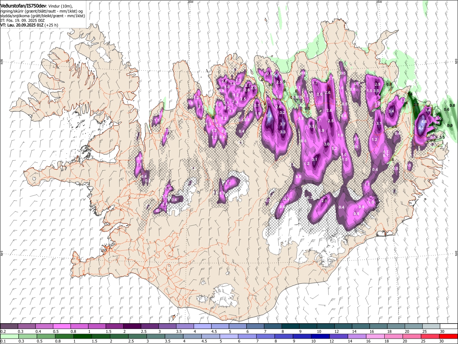Click the 'slydda/snjókoma' legend description line
This screenshot has width=458, height=344.
pos(43,16)
